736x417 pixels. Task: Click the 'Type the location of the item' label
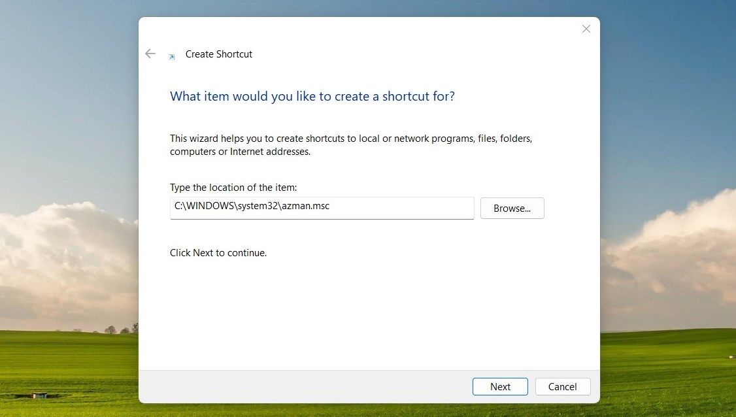pos(233,188)
